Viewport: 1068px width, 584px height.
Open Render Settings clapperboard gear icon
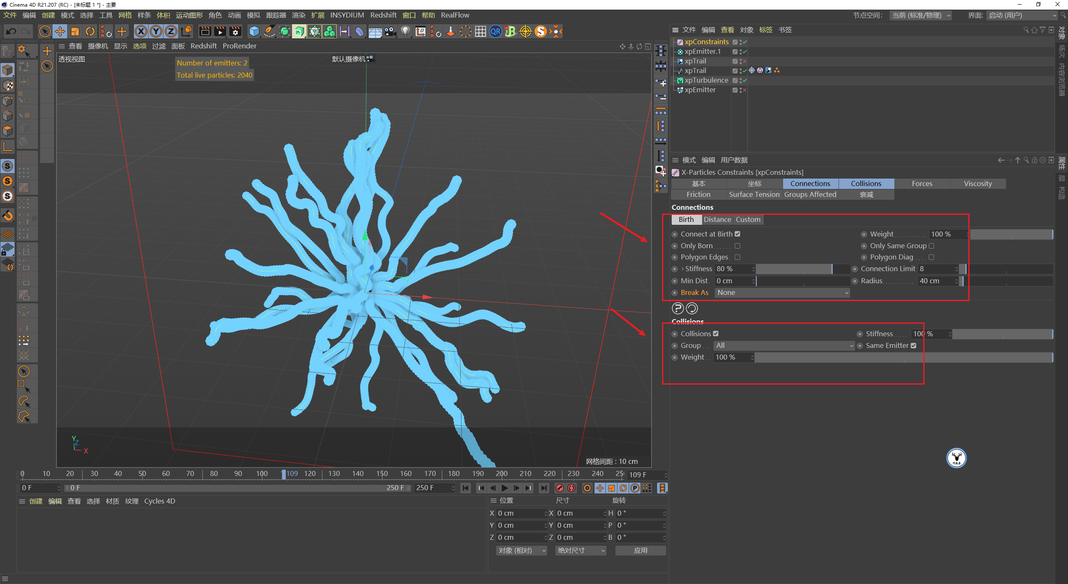[235, 31]
